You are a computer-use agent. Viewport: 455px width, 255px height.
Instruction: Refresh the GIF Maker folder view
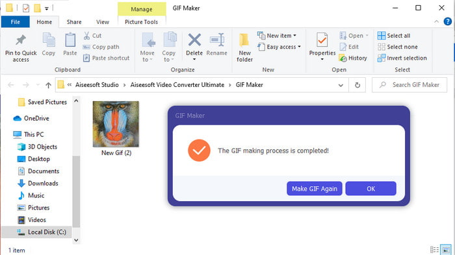click(x=357, y=85)
